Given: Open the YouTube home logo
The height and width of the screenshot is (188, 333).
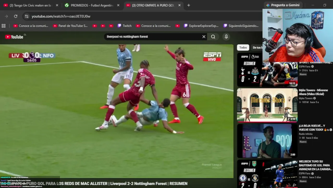Looking at the screenshot, I should point(14,37).
